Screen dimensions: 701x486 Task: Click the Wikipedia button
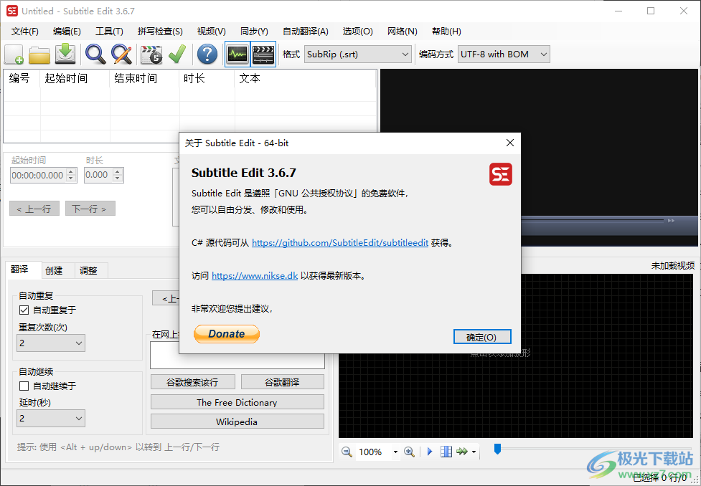coord(237,421)
